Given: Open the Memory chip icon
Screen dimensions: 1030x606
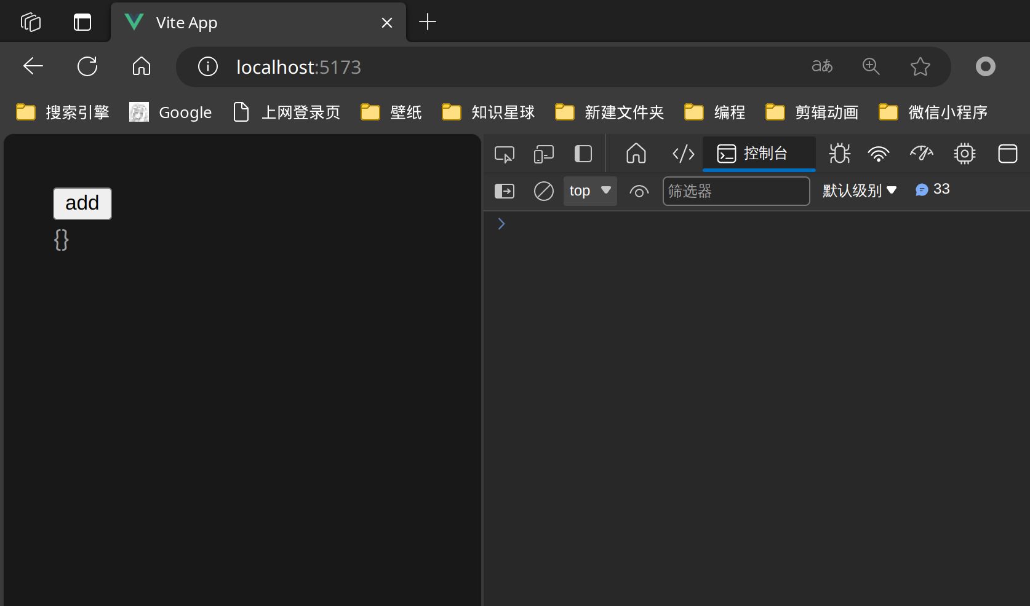Looking at the screenshot, I should 964,154.
